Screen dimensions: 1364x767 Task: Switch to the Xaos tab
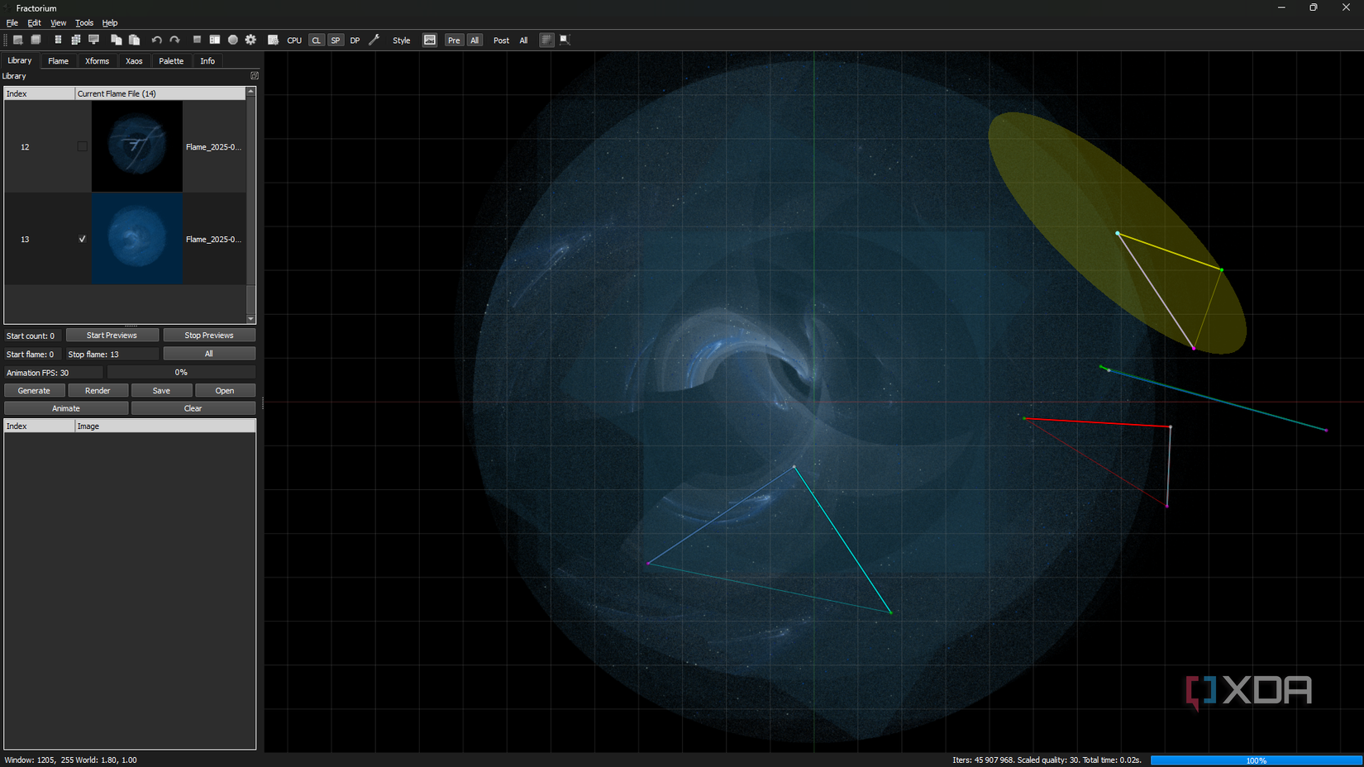click(x=134, y=61)
